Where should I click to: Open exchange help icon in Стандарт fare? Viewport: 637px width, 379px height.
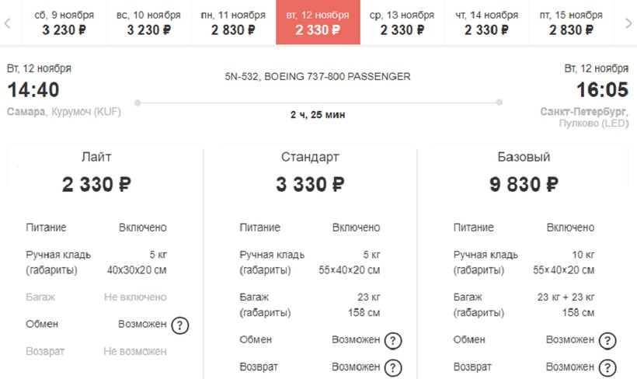[393, 340]
